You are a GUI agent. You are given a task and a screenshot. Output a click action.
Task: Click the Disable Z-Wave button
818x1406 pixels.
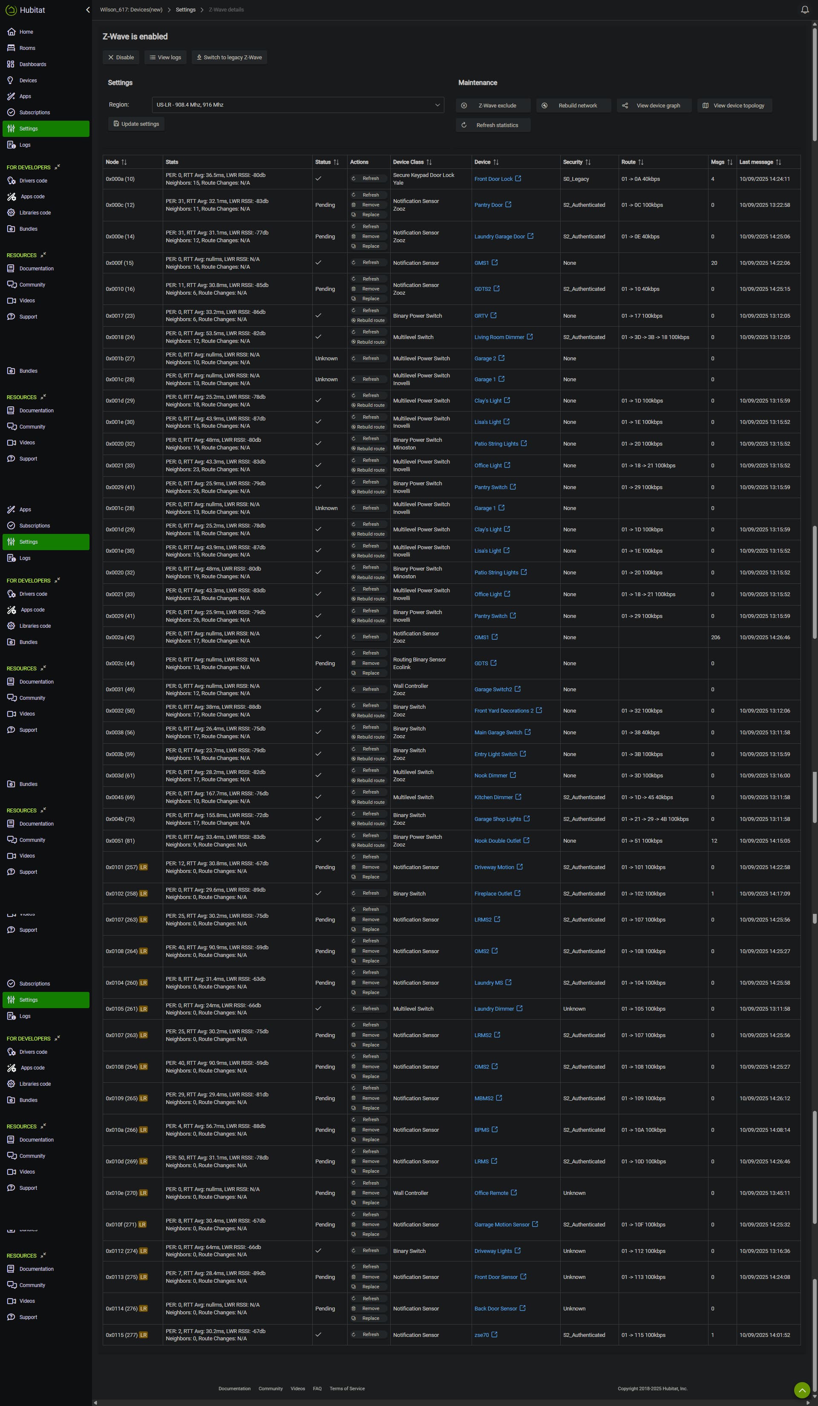(x=121, y=58)
